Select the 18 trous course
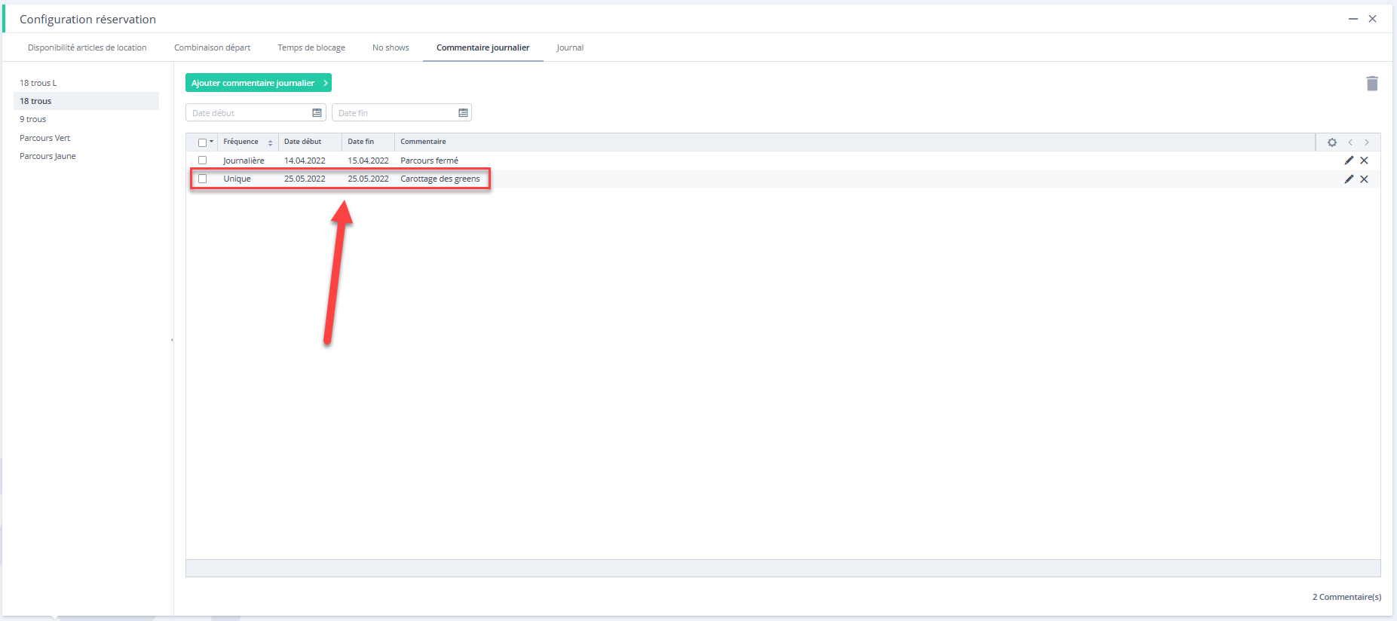This screenshot has height=621, width=1397. 86,101
